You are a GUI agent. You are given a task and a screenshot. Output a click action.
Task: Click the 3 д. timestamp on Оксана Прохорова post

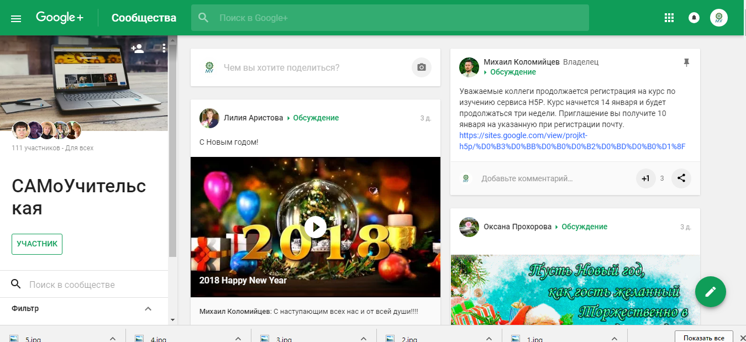685,227
